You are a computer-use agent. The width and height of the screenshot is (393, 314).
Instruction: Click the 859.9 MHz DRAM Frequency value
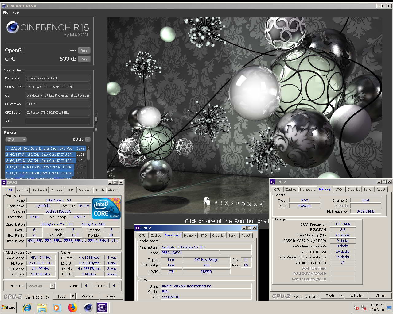(343, 224)
